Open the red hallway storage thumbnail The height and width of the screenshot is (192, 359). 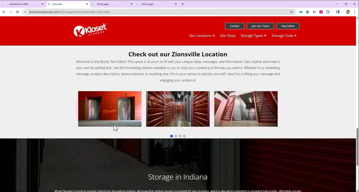coord(178,109)
